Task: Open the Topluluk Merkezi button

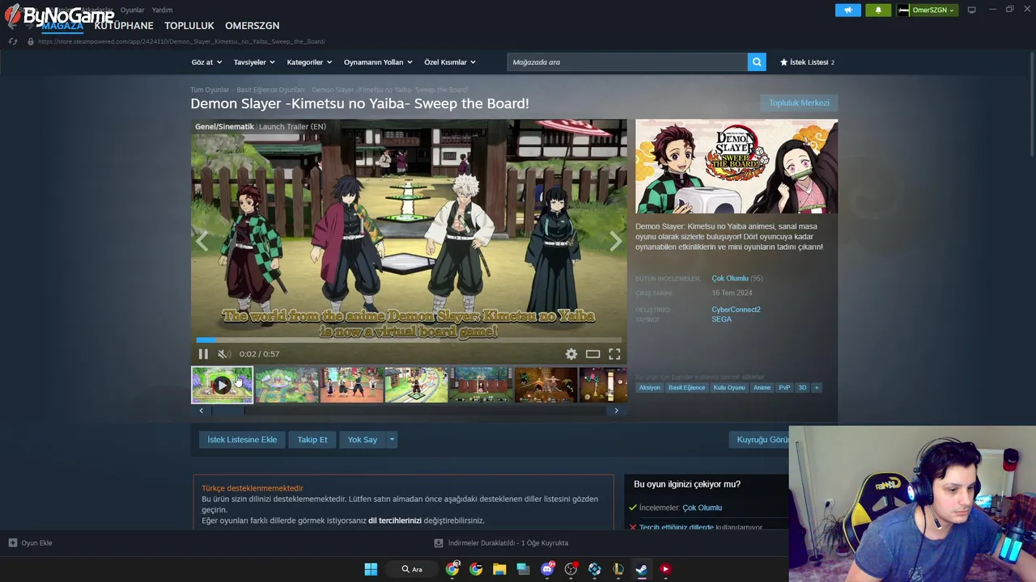Action: (x=799, y=103)
